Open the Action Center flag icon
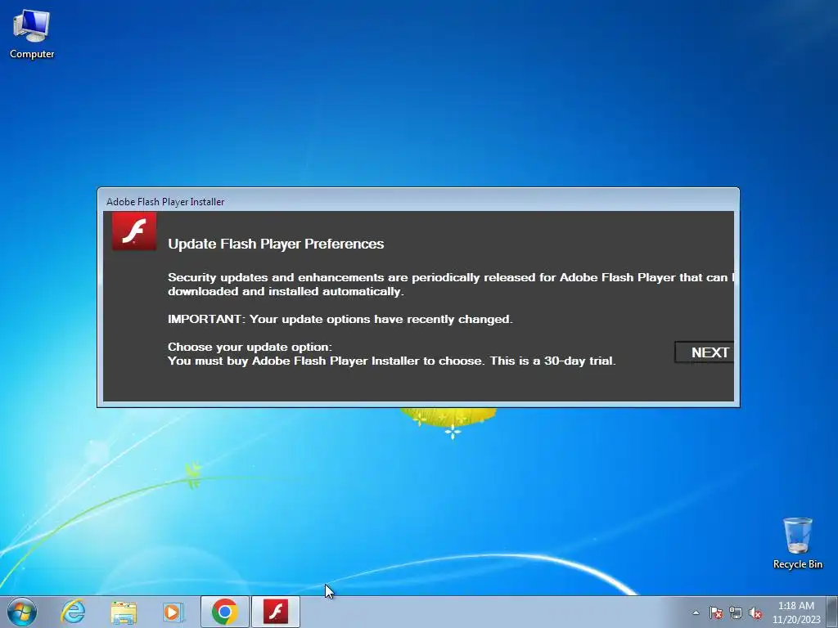Screen dimensions: 838x628 (x=715, y=612)
